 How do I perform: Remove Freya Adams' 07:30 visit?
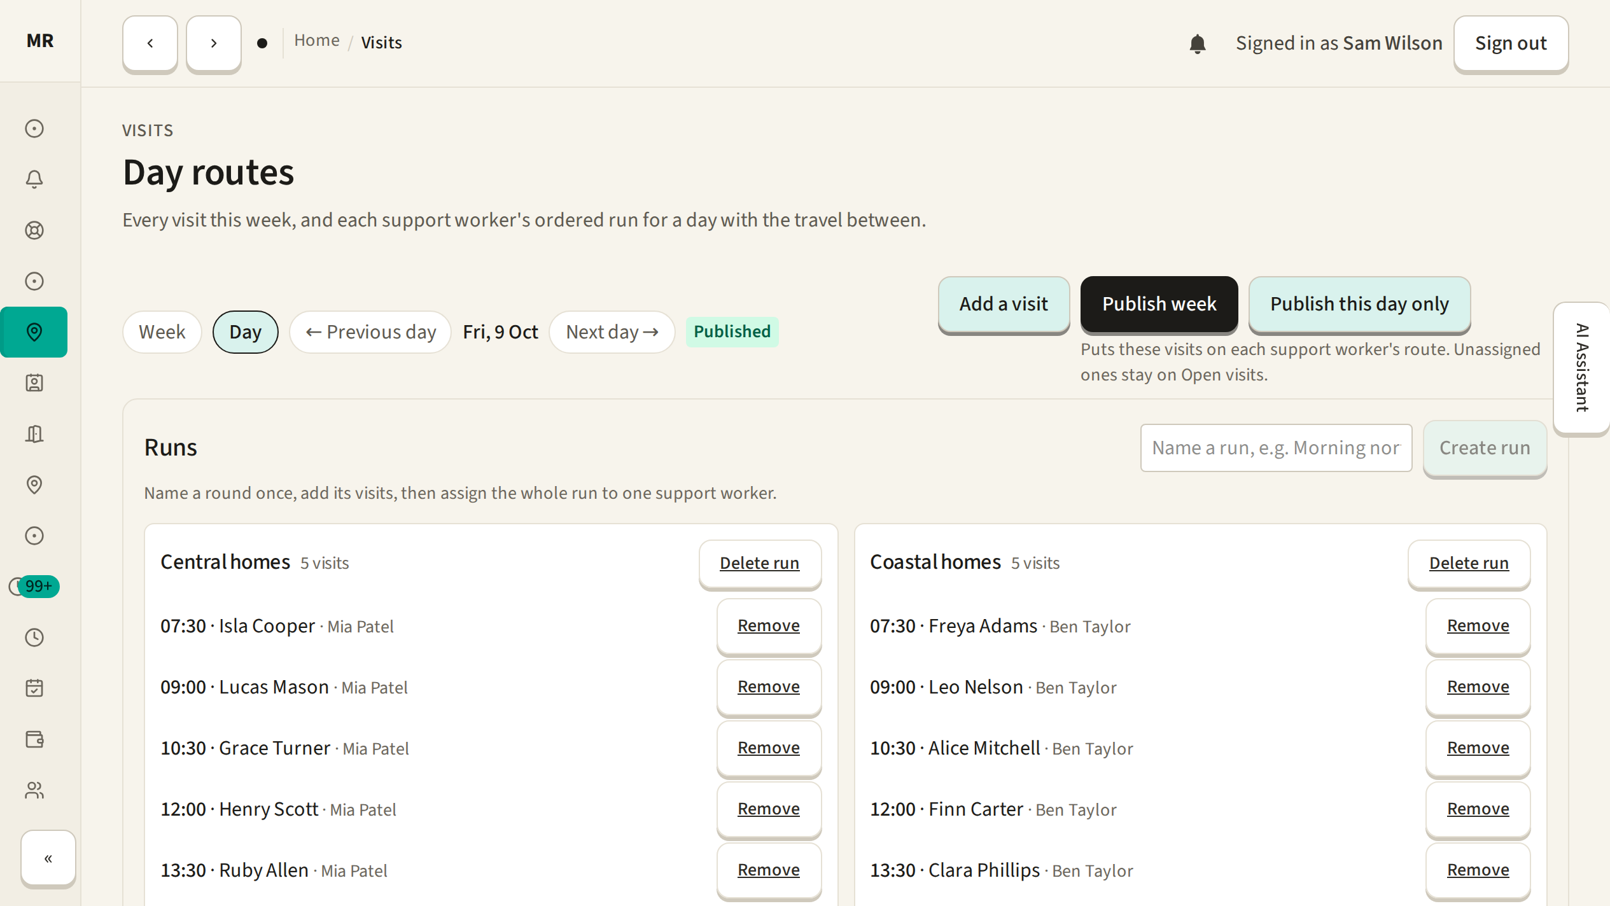click(1478, 626)
